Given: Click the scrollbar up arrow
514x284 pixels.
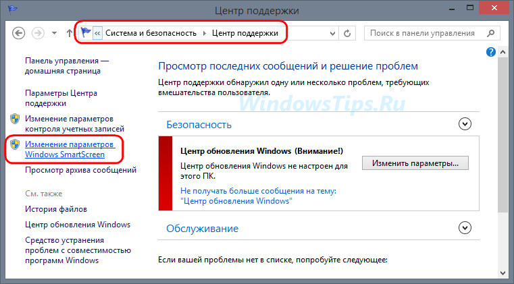Looking at the screenshot, I should 503,52.
